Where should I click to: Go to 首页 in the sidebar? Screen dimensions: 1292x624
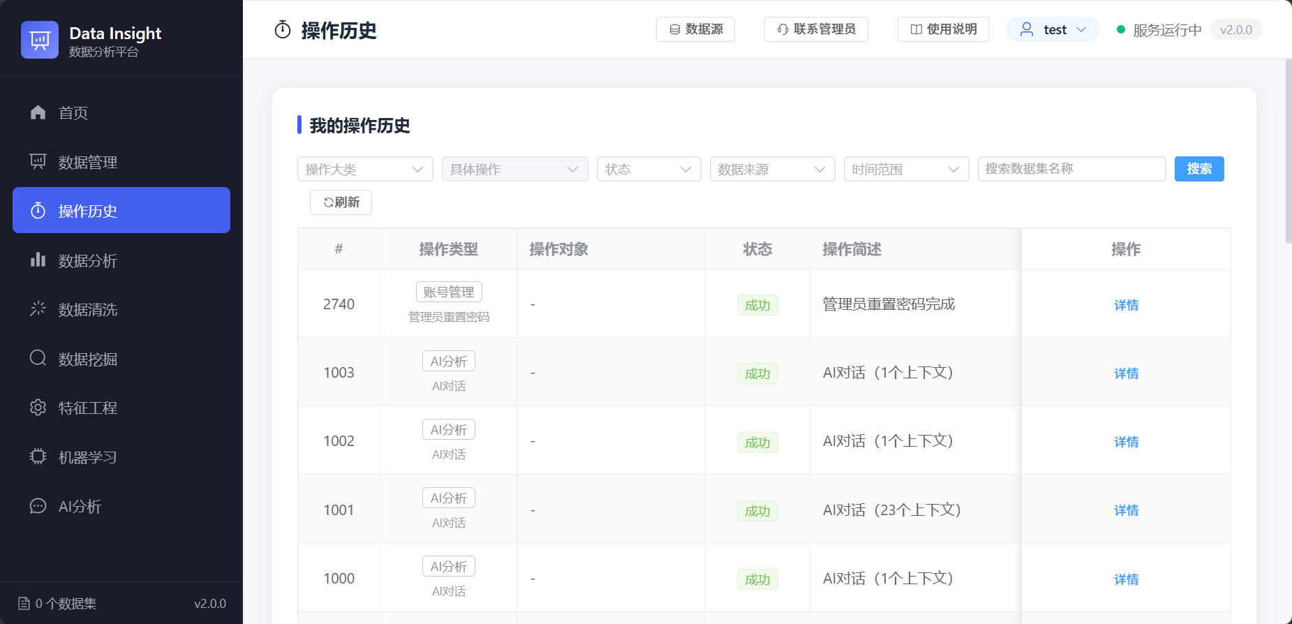[121, 112]
